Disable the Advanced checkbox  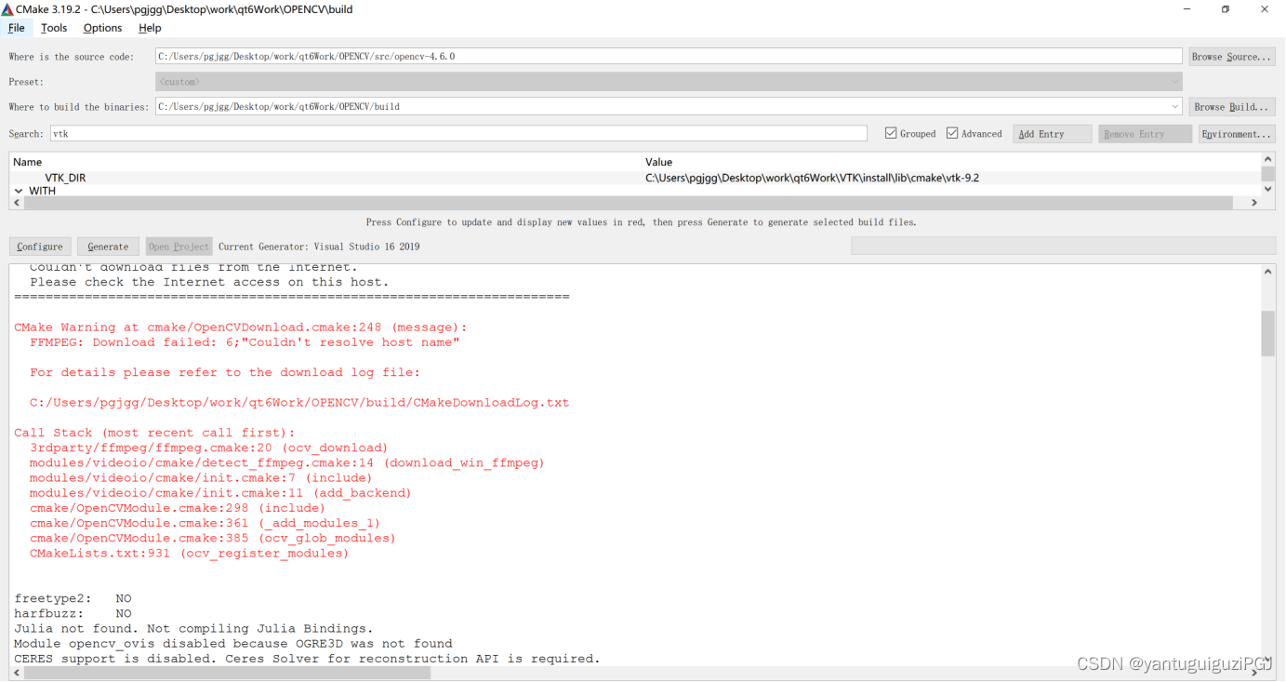951,133
